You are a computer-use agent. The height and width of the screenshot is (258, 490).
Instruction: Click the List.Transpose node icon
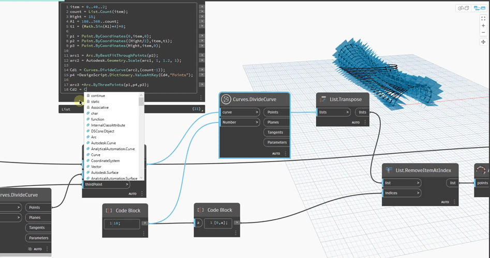click(323, 100)
